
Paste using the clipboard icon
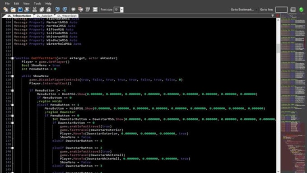[49, 9]
